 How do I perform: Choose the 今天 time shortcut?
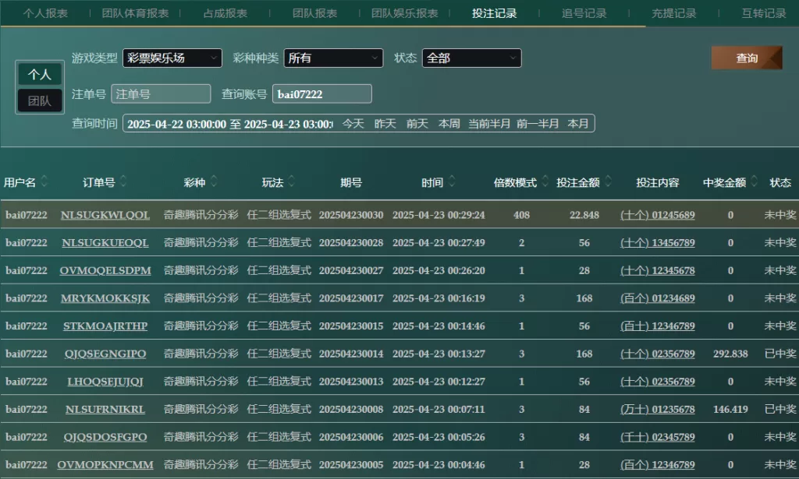353,124
